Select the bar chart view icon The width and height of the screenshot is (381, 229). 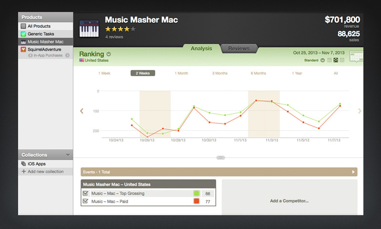coord(329,60)
